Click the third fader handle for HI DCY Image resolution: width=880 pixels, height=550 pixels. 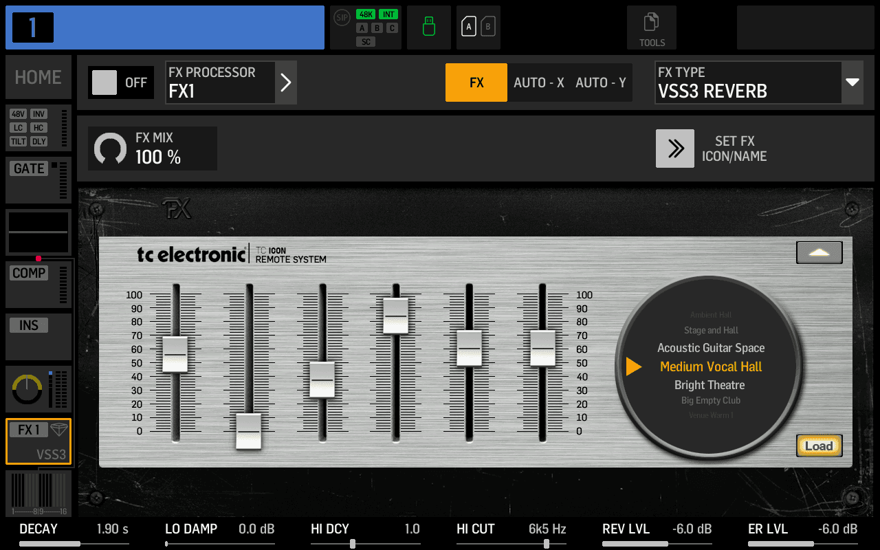322,379
